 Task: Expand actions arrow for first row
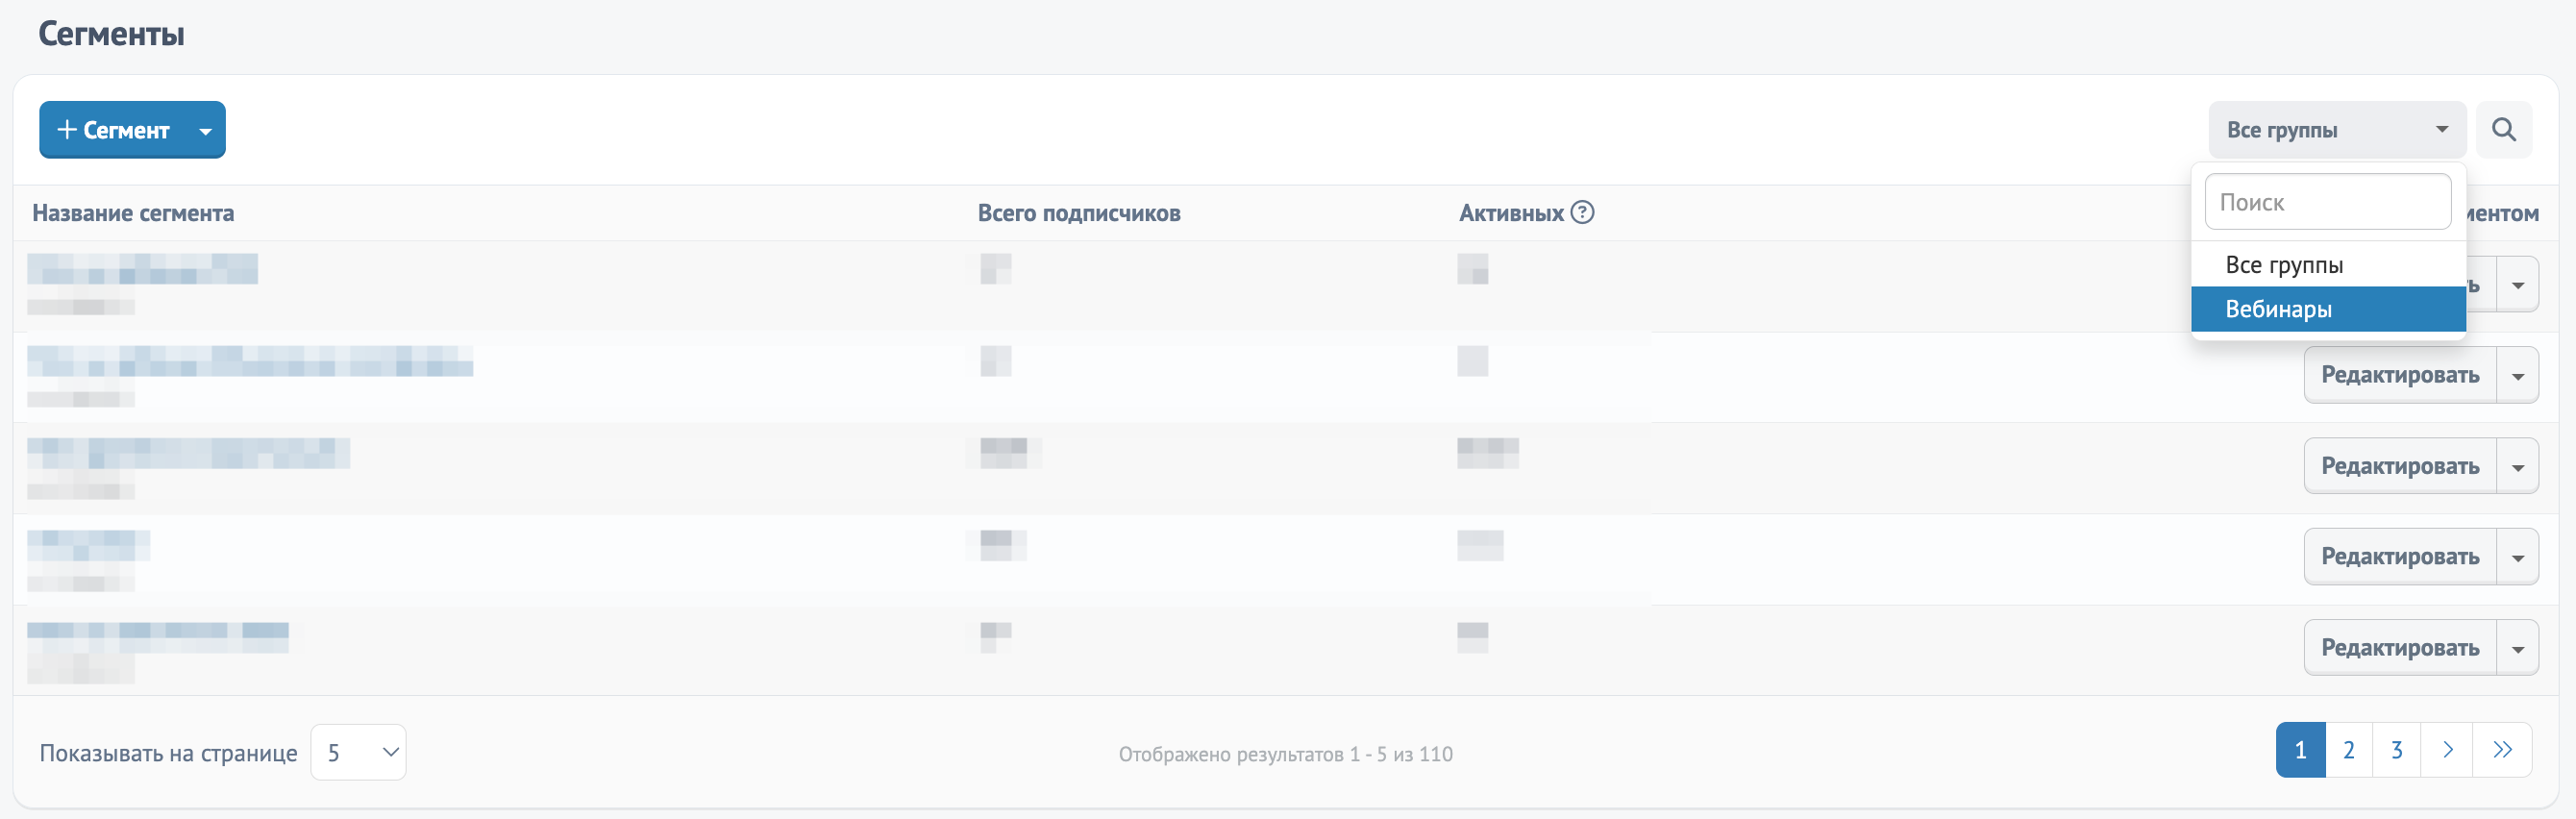2518,285
